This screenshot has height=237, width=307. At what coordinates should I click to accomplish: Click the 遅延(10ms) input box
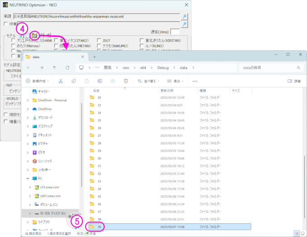pos(175,32)
